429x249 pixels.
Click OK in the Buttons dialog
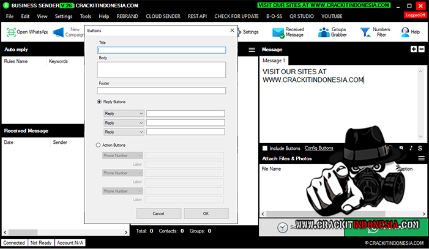click(x=206, y=214)
